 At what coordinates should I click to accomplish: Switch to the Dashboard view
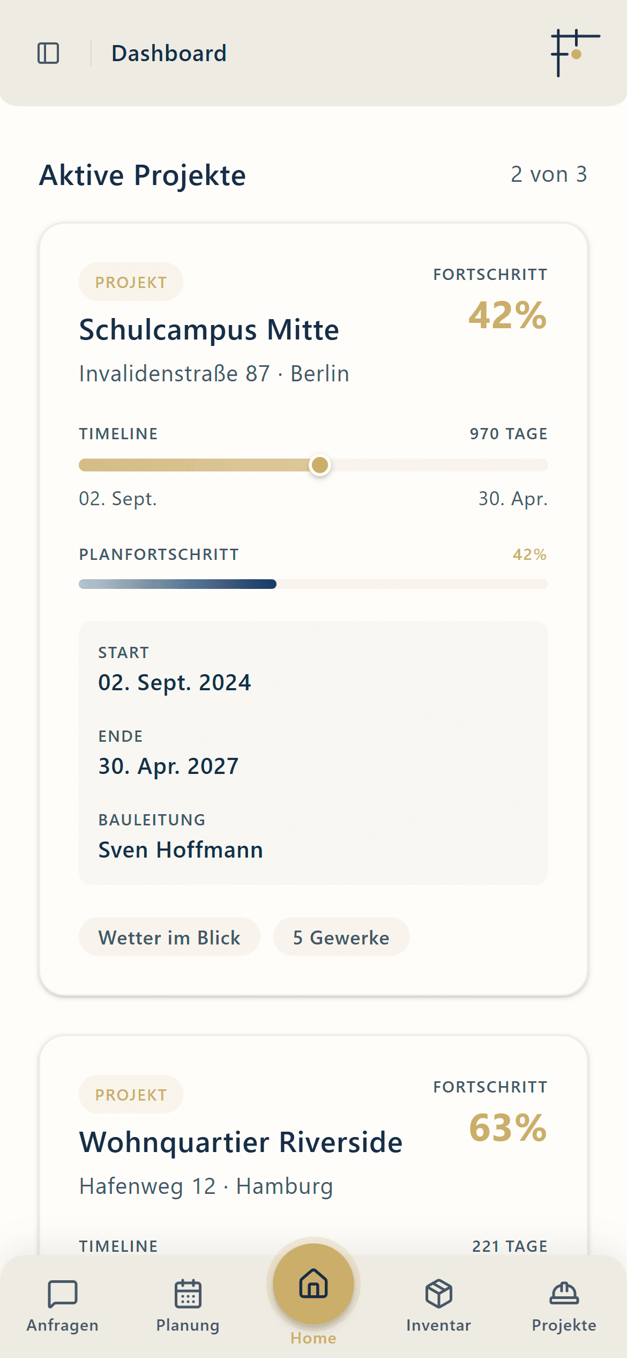coord(169,53)
